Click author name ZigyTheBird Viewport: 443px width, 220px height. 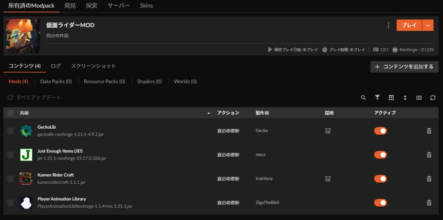(x=267, y=203)
